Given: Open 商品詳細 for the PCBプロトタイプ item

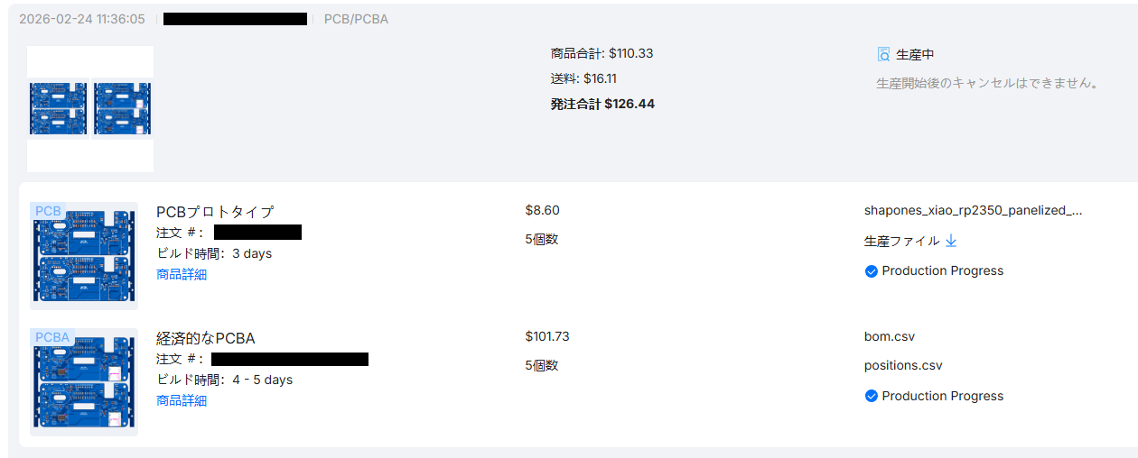Looking at the screenshot, I should [182, 275].
